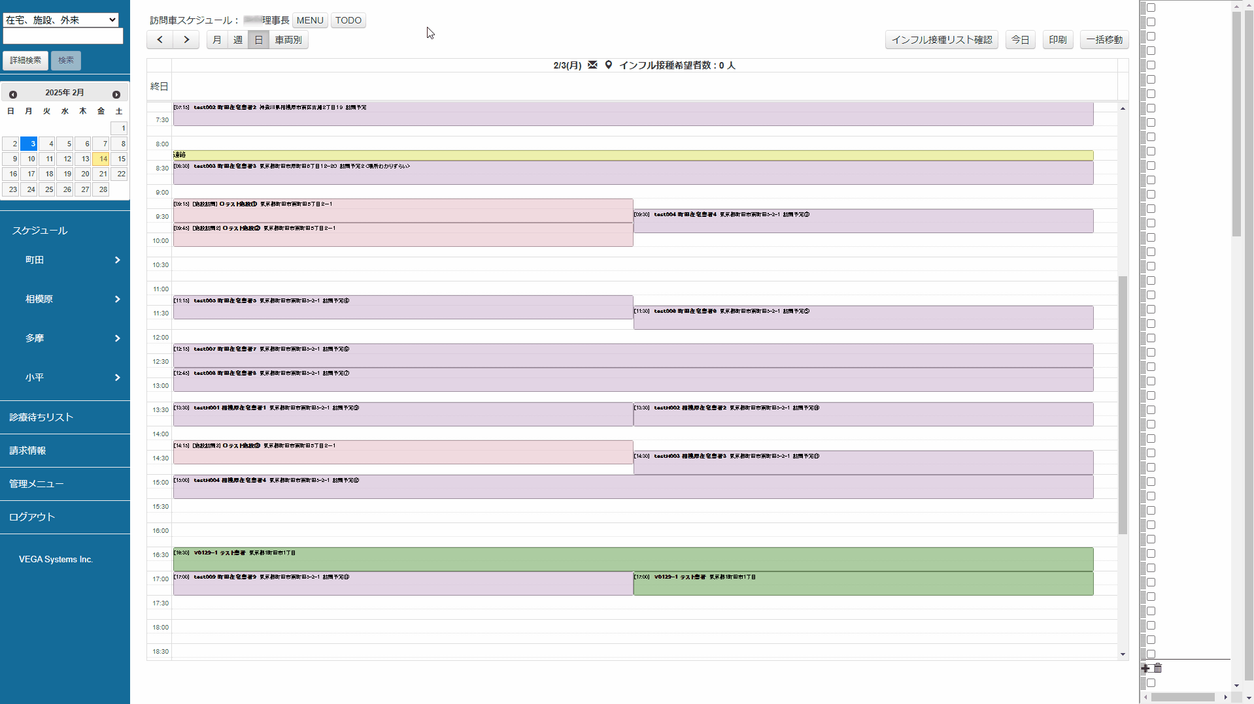Expand the 町田 schedule submenu chevron

pyautogui.click(x=118, y=260)
